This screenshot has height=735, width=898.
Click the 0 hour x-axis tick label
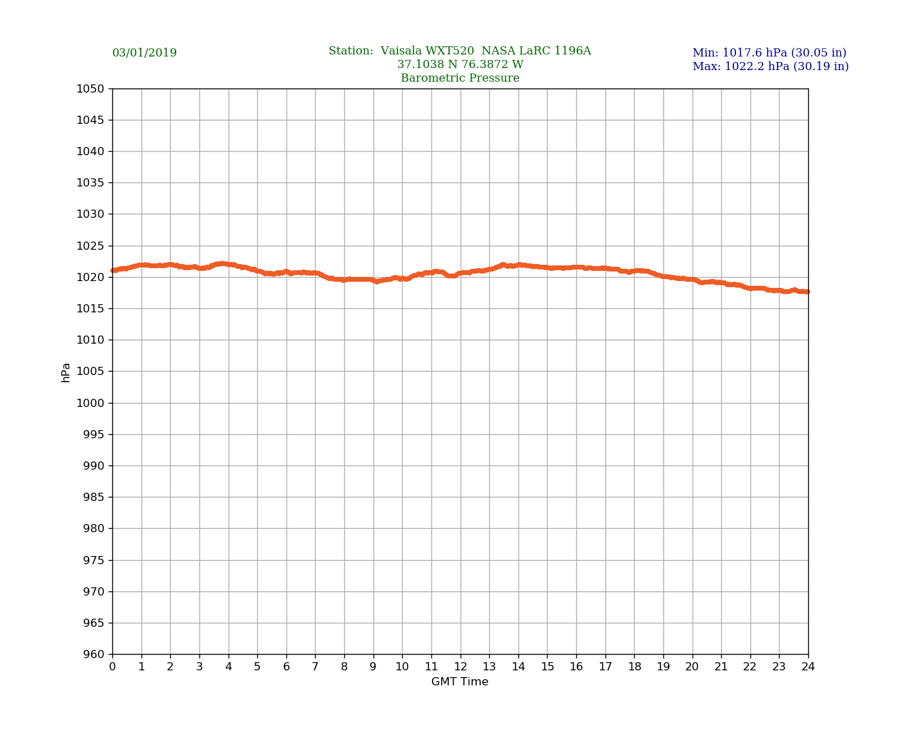[112, 667]
